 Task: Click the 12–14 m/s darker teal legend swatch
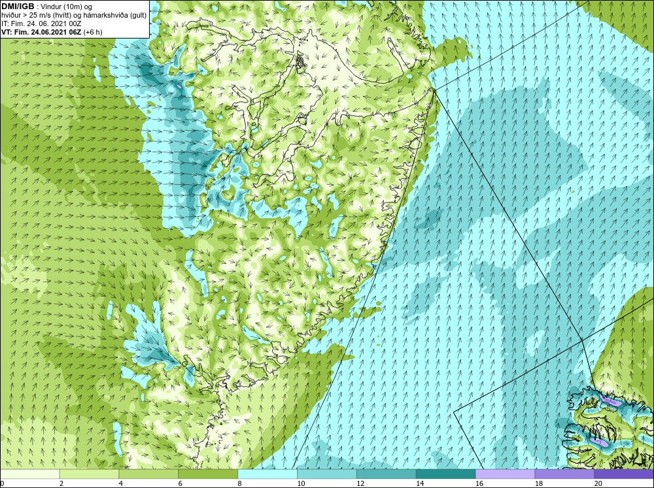[x=387, y=474]
